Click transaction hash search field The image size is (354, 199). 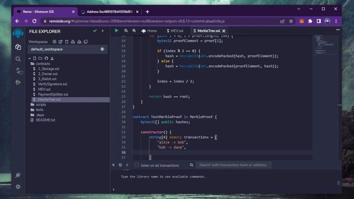(x=233, y=165)
